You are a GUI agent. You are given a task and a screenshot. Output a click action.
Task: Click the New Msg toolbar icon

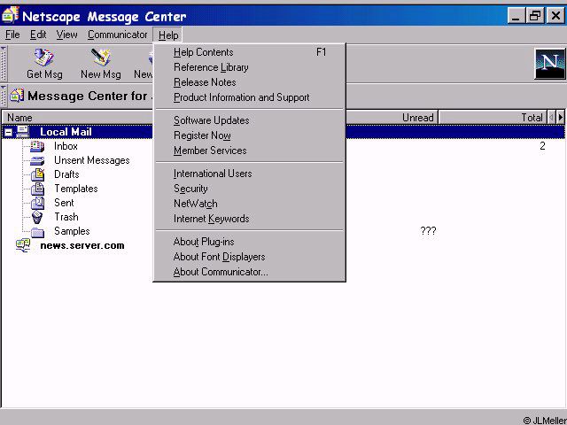100,57
